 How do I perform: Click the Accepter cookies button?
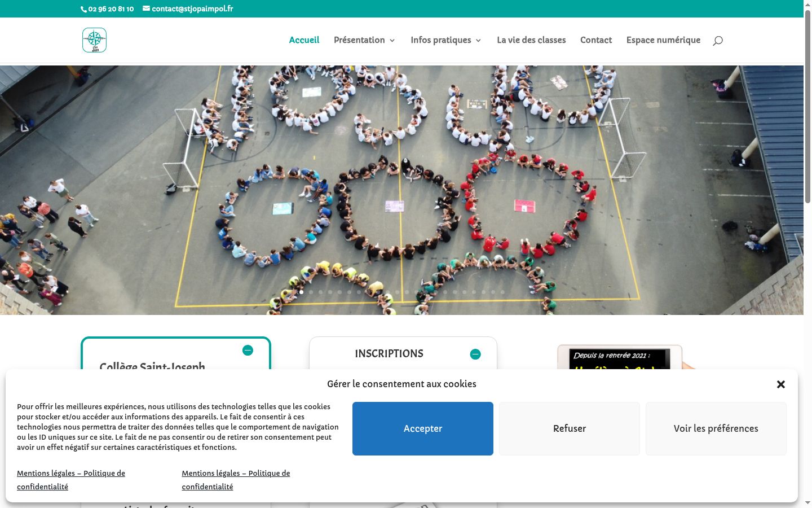pyautogui.click(x=423, y=428)
